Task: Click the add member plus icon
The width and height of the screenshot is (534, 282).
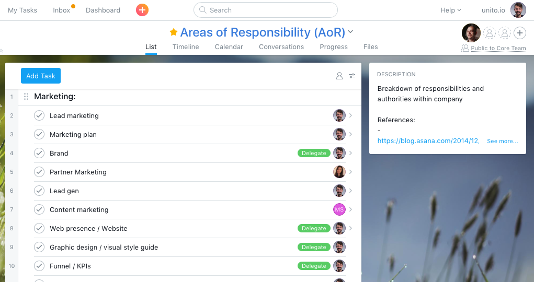Action: tap(519, 33)
